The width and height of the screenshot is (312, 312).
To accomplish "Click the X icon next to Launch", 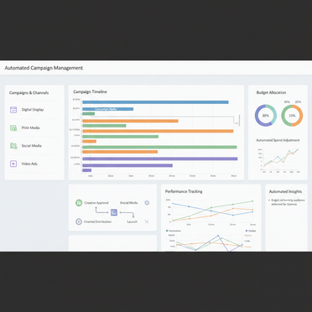I will [x=147, y=221].
